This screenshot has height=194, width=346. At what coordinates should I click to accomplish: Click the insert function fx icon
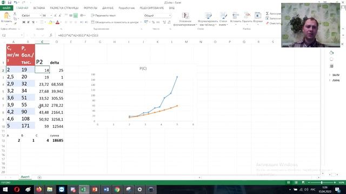click(50, 35)
